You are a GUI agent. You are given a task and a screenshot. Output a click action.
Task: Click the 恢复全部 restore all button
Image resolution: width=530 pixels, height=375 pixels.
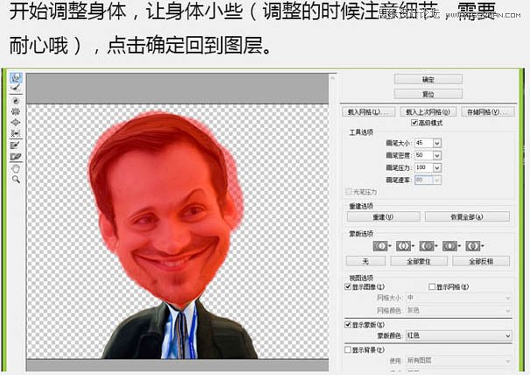[467, 216]
